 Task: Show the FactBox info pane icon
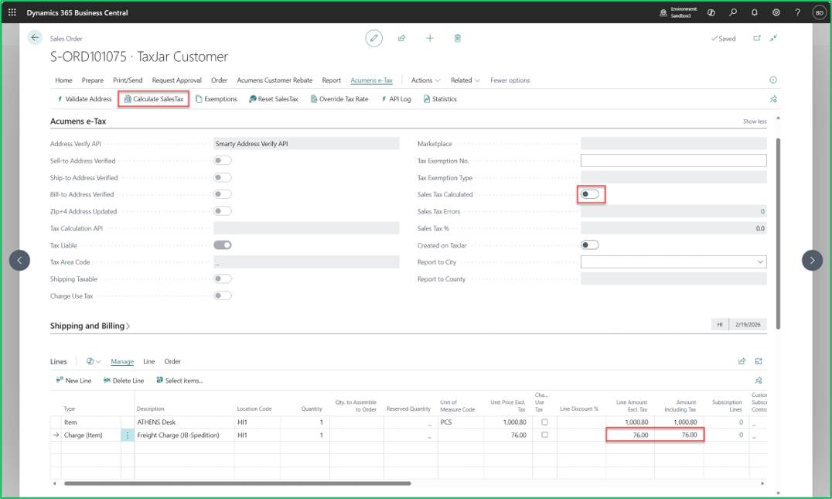pos(773,80)
